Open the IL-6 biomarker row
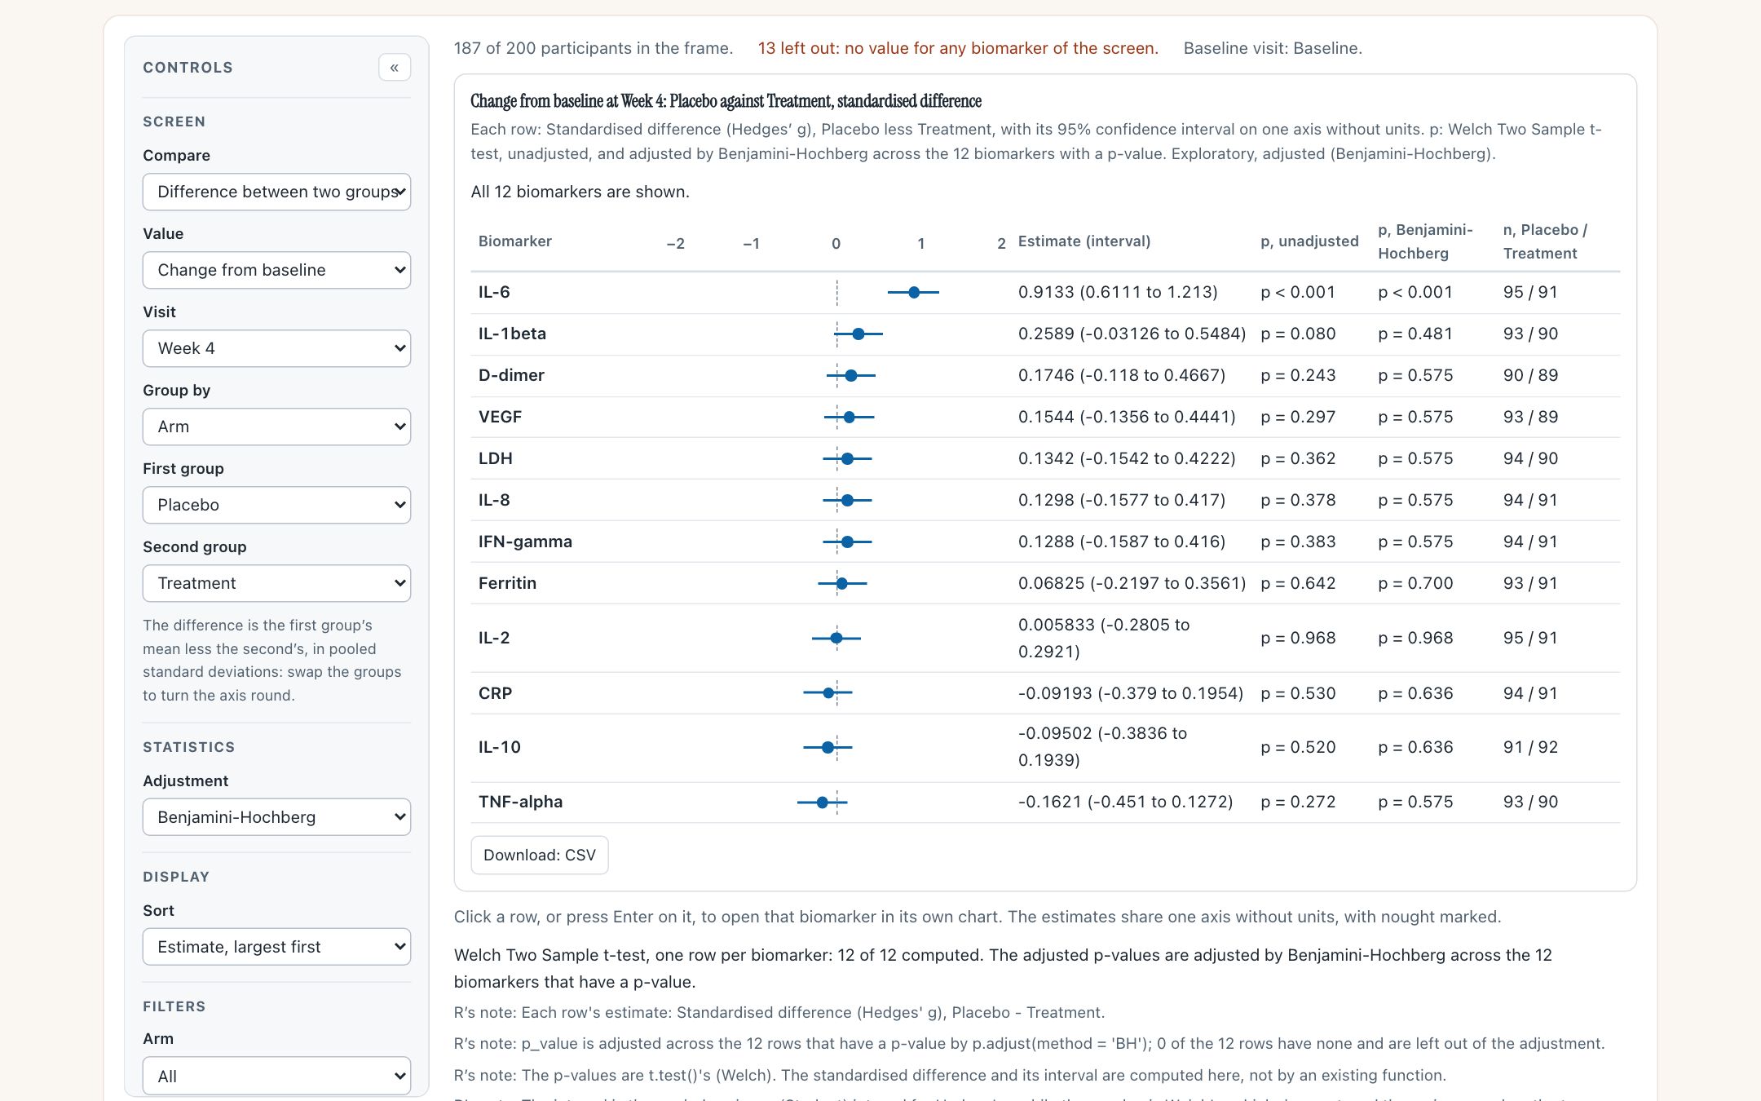 pyautogui.click(x=1045, y=292)
